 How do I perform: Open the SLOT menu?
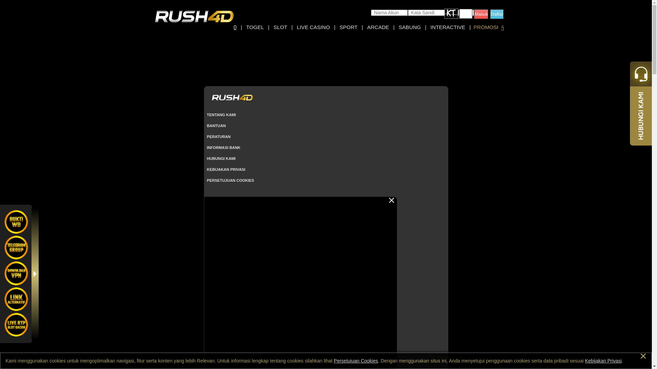(x=280, y=27)
